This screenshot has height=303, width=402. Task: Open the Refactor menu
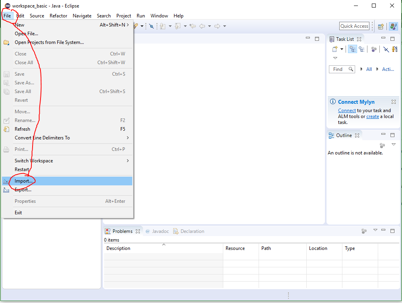pyautogui.click(x=58, y=16)
